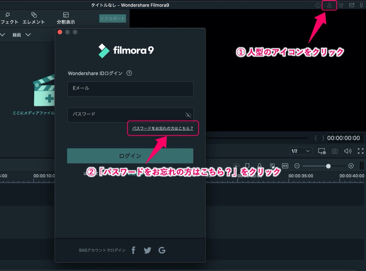366x271 pixels.
Task: Take a snapshot with the camera icon
Action: coord(335,151)
